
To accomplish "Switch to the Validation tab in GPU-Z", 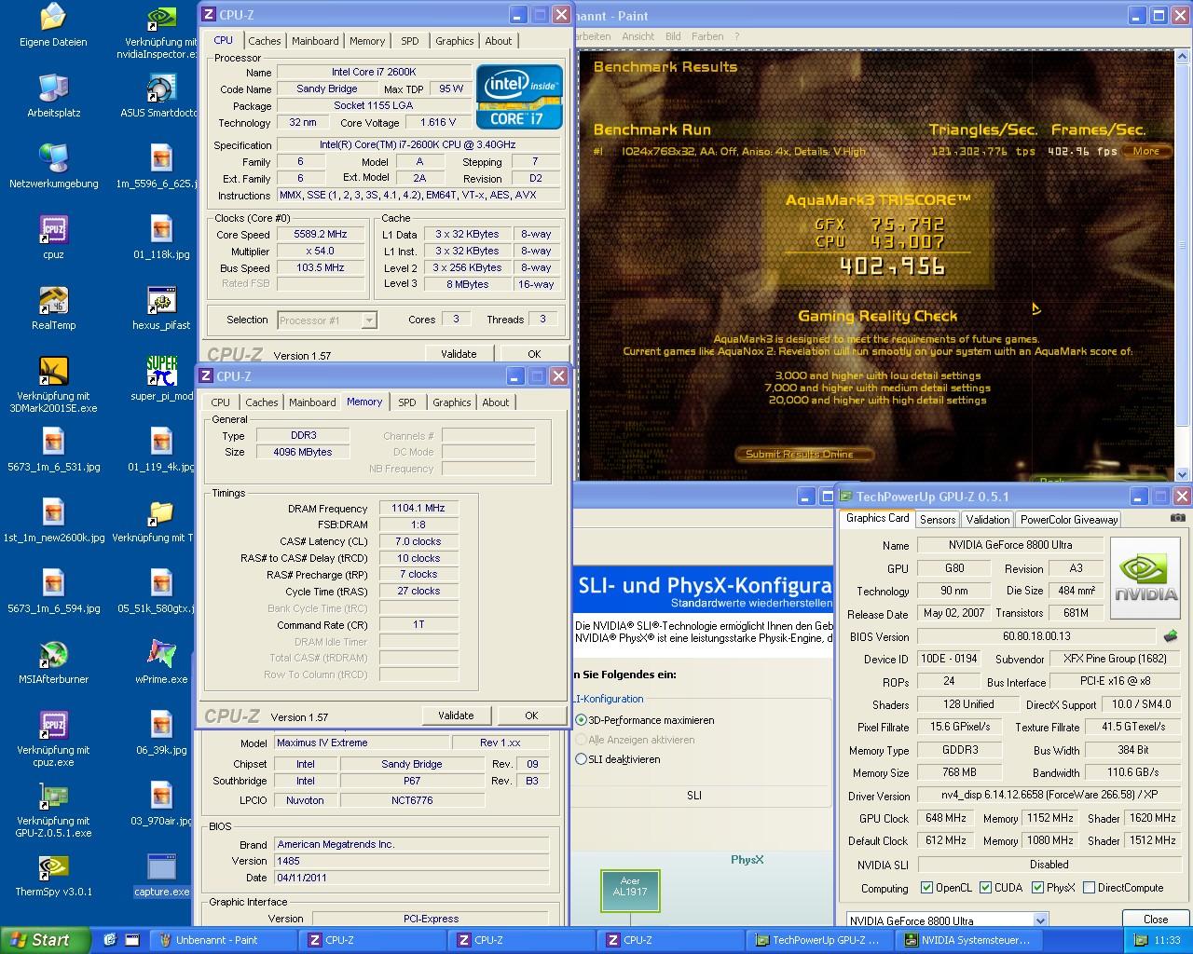I will [x=987, y=520].
